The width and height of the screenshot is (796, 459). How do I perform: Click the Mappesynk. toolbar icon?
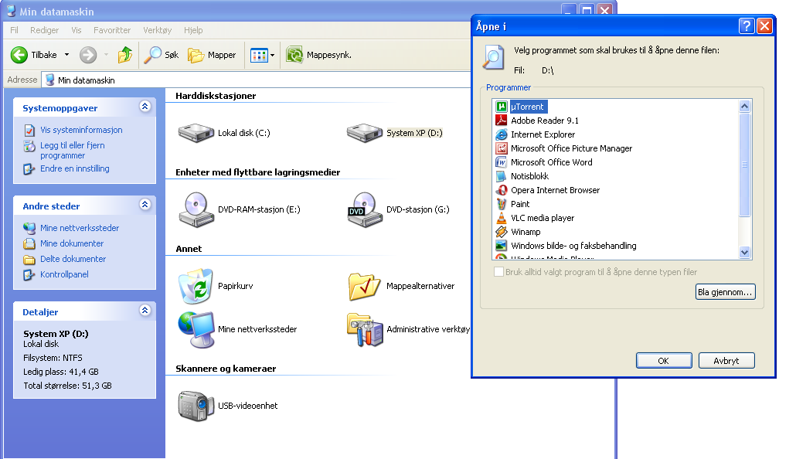coord(294,55)
